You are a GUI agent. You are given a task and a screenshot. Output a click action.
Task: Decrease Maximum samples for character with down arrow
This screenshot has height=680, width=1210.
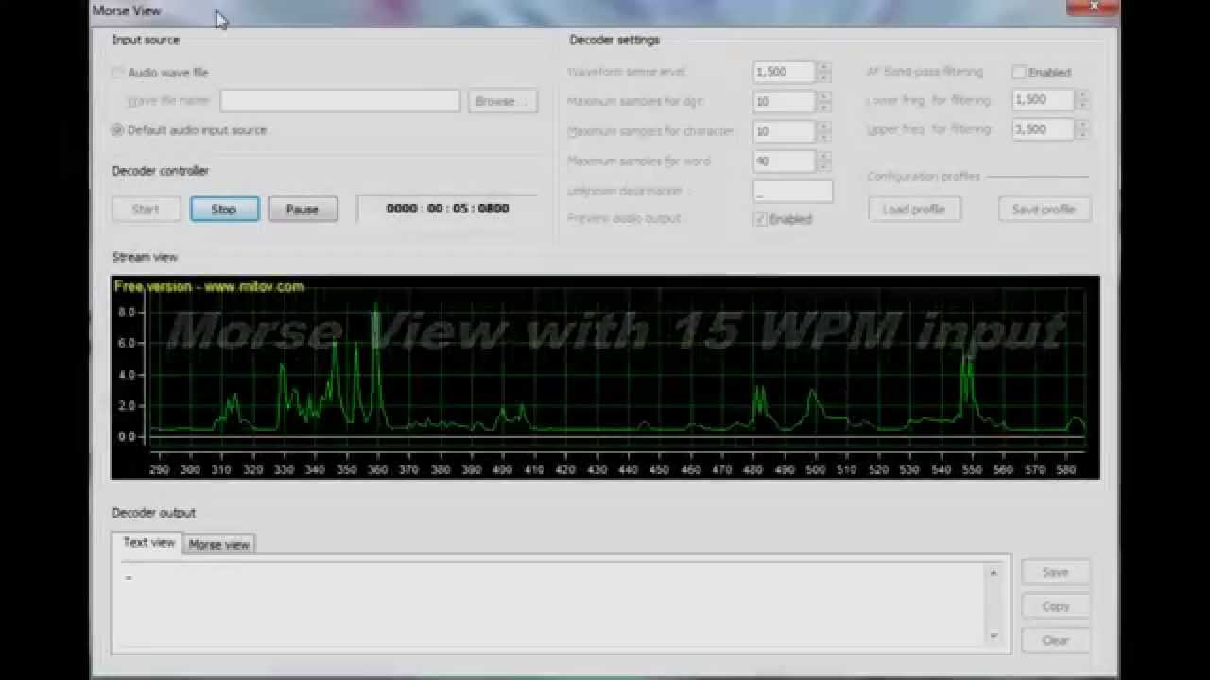click(x=823, y=137)
